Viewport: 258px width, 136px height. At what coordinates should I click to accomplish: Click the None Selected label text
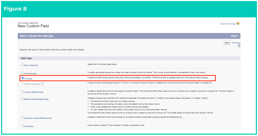31,65
